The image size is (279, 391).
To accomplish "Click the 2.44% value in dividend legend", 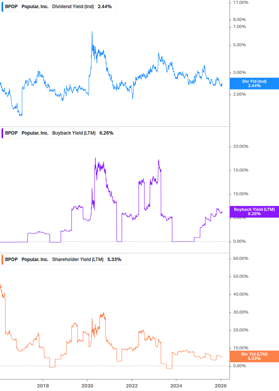I will click(x=105, y=7).
